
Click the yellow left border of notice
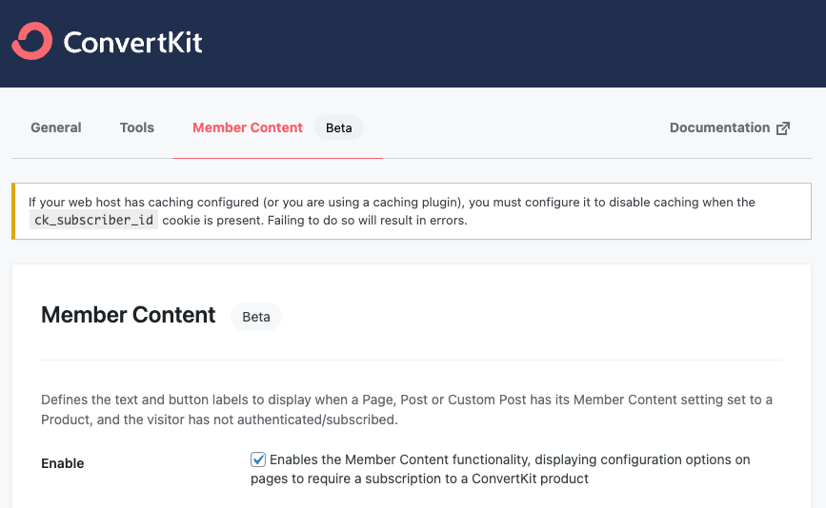13,211
